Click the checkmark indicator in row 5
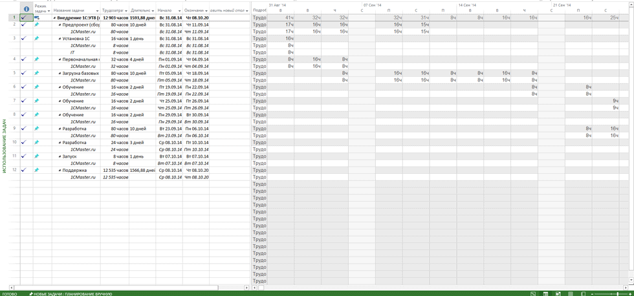Image resolution: width=634 pixels, height=296 pixels. 25,73
